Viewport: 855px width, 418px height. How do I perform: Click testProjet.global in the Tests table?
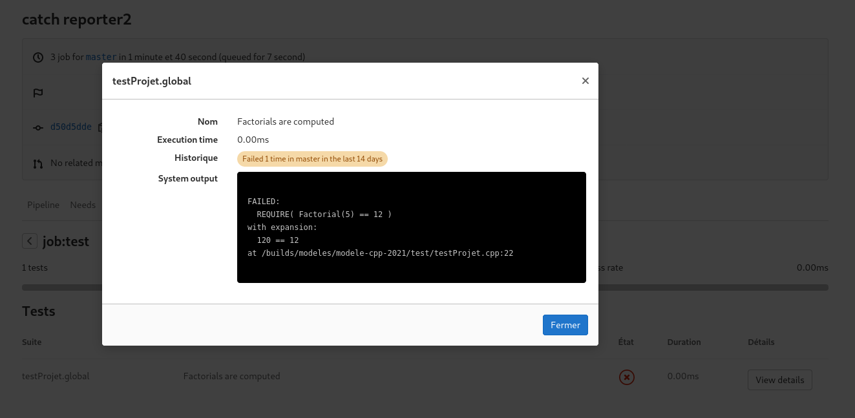(x=56, y=376)
